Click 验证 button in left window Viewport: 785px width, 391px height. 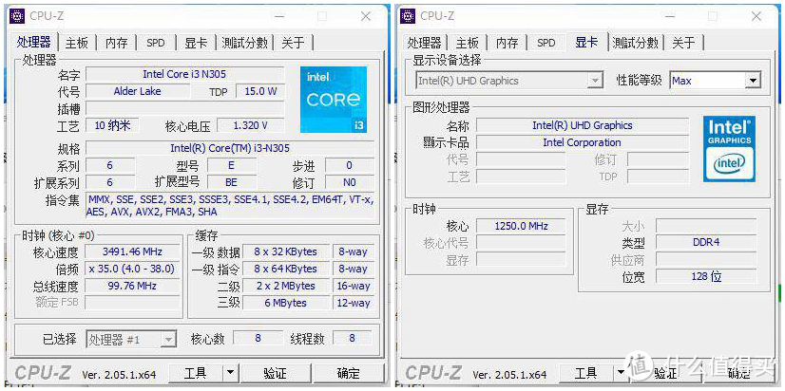275,373
